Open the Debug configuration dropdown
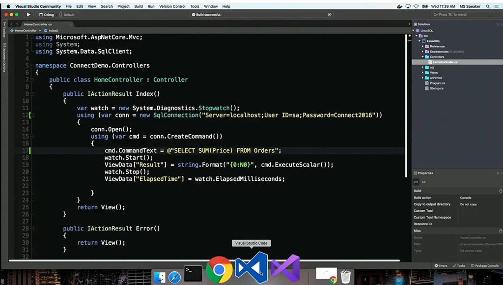Image resolution: width=503 pixels, height=285 pixels. click(47, 15)
